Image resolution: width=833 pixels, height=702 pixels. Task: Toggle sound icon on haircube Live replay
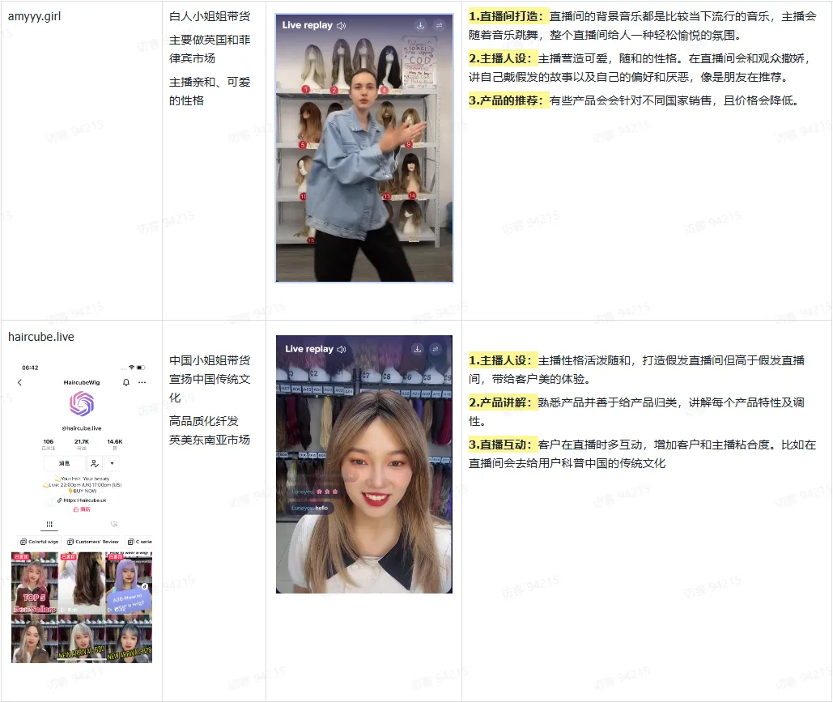pyautogui.click(x=342, y=349)
